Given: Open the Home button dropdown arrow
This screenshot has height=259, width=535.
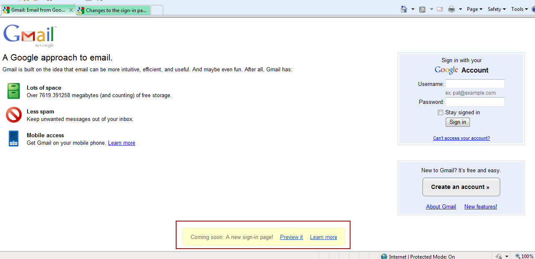Looking at the screenshot, I should click(413, 9).
